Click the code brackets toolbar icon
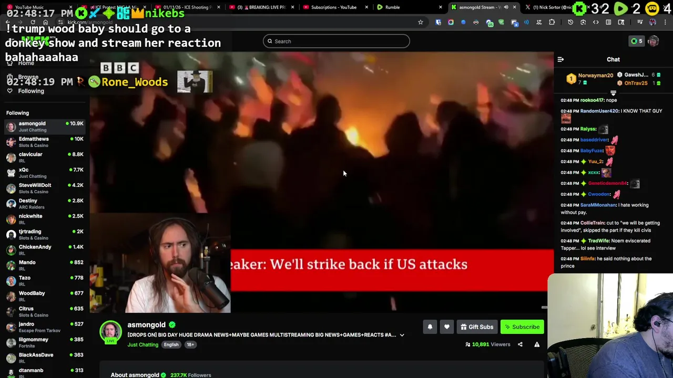 [596, 22]
